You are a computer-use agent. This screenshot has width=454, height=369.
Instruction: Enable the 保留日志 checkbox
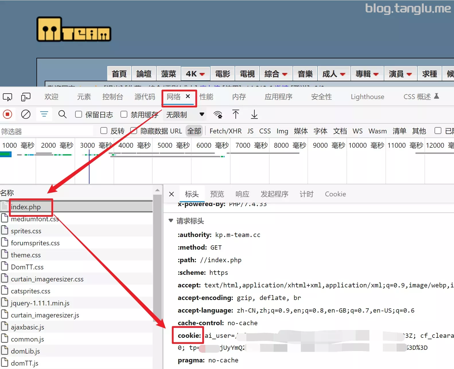pos(79,115)
